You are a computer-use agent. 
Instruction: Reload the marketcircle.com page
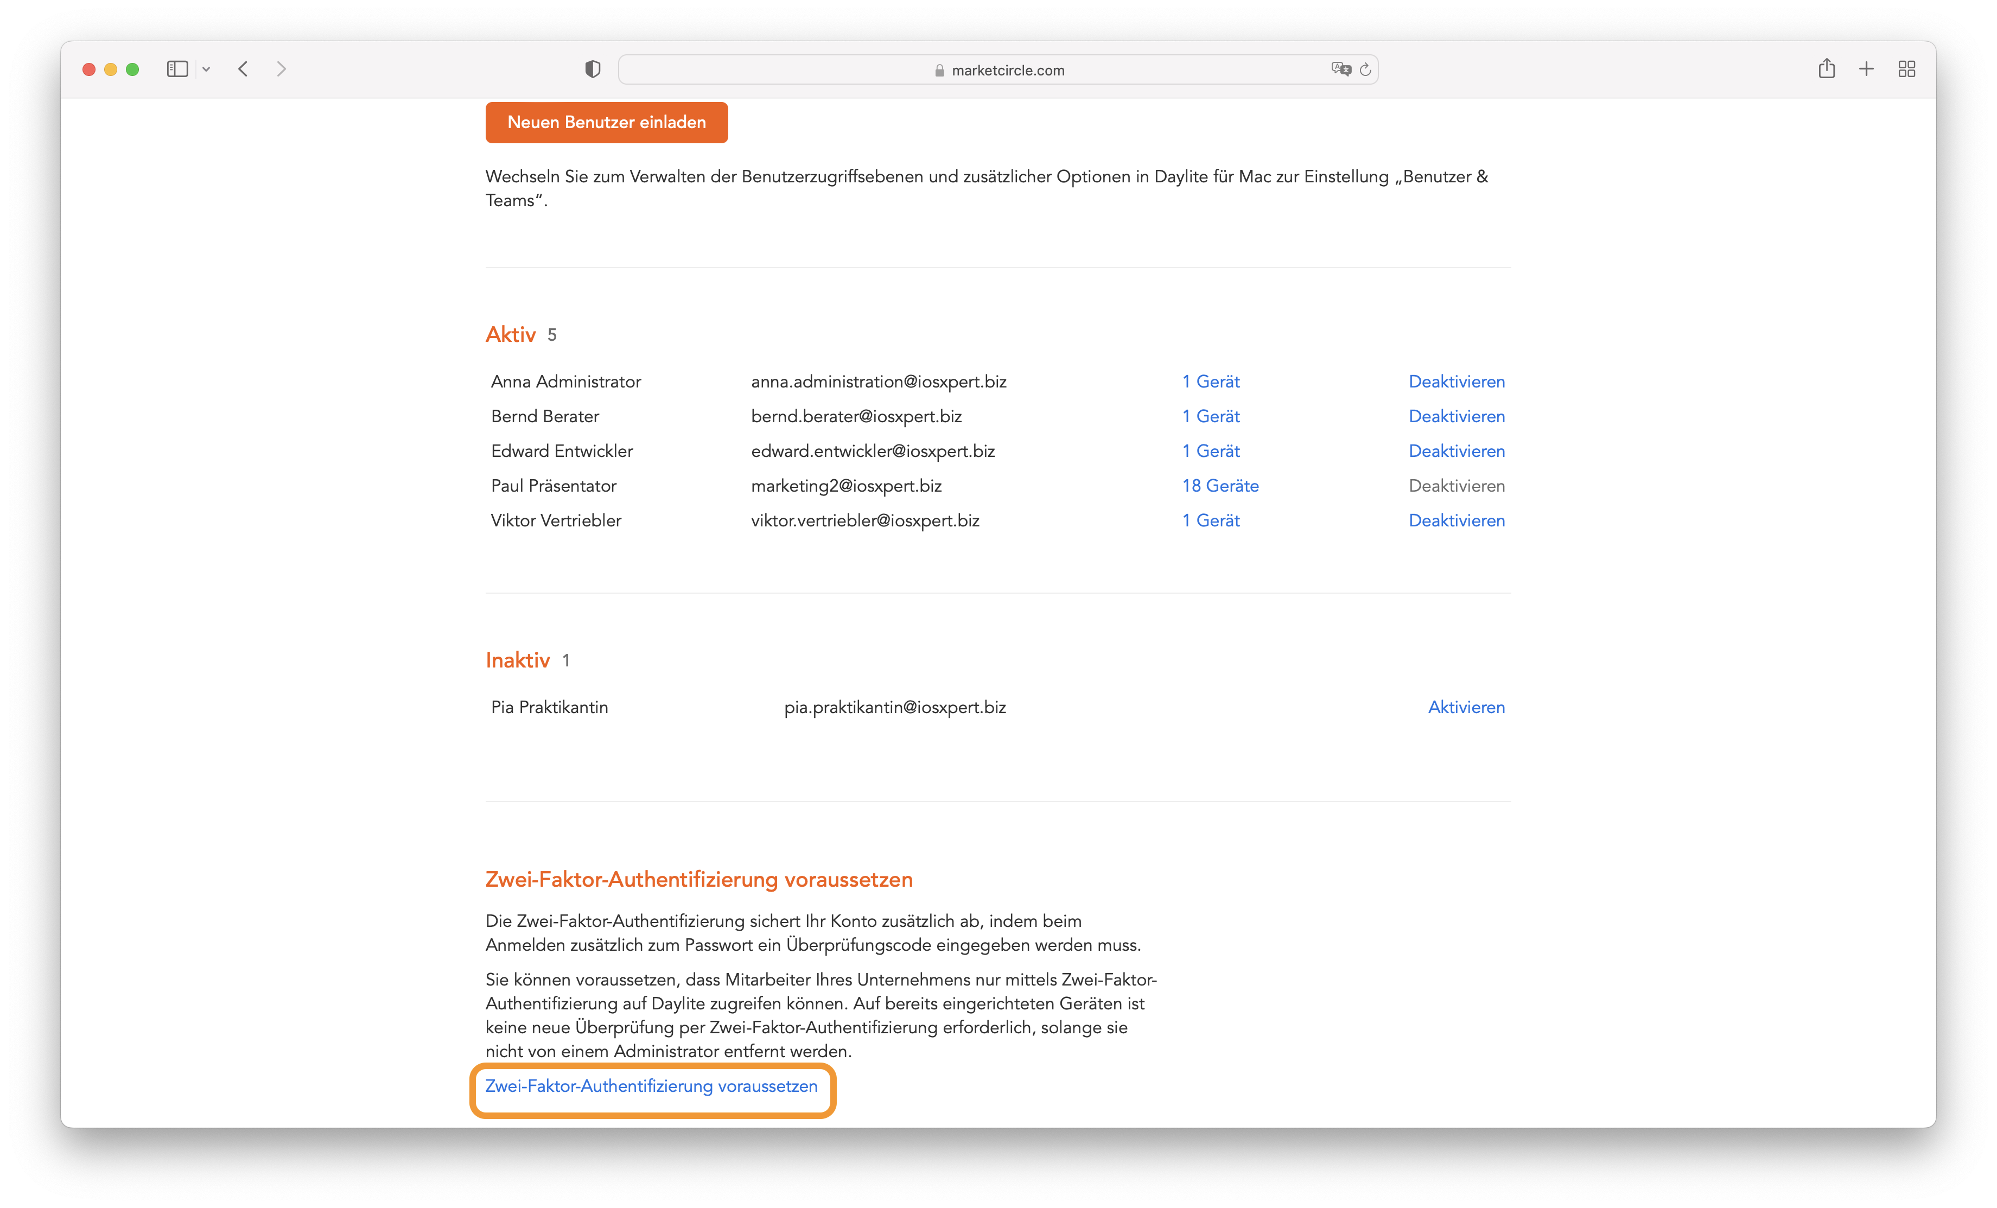(1366, 69)
